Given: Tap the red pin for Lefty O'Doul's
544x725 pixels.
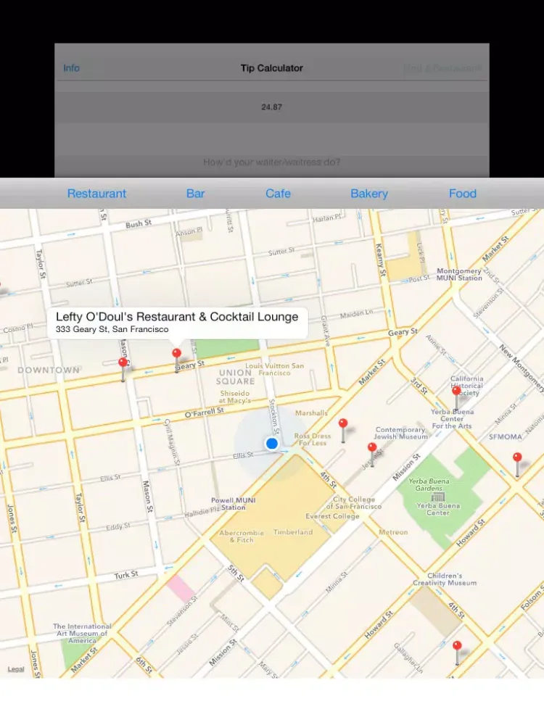Looking at the screenshot, I should (176, 355).
